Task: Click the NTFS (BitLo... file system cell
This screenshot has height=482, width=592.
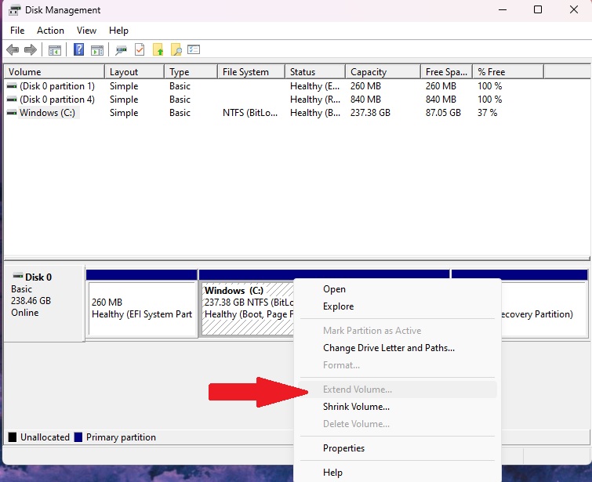Action: pos(250,113)
